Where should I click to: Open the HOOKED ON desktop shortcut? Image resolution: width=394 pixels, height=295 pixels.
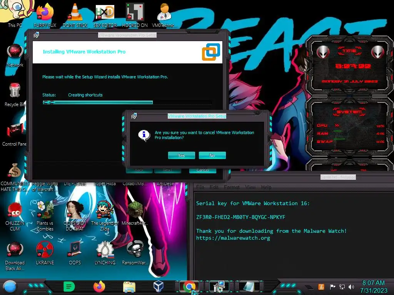coord(135,15)
